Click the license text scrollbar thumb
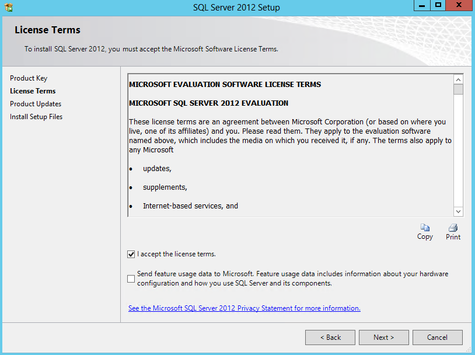 click(x=458, y=89)
